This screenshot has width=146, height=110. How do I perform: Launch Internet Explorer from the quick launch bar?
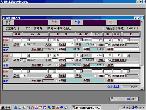pyautogui.click(x=15, y=108)
